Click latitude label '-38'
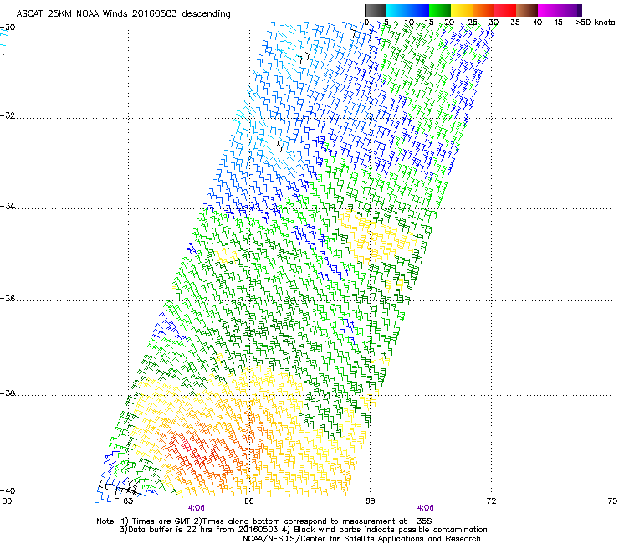The height and width of the screenshot is (544, 619). [8, 393]
